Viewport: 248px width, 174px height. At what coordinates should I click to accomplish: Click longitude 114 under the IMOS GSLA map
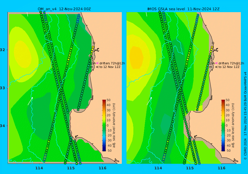(158, 168)
